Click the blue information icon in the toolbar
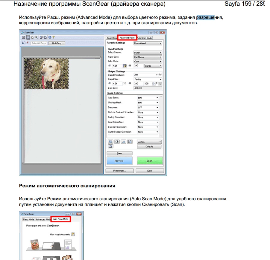Screen dimensions: 270x260 (49, 38)
